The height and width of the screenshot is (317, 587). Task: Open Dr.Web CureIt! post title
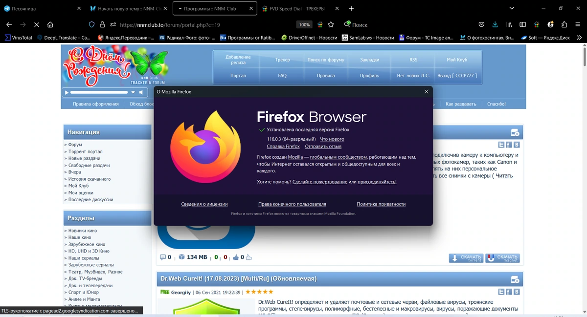tap(238, 279)
